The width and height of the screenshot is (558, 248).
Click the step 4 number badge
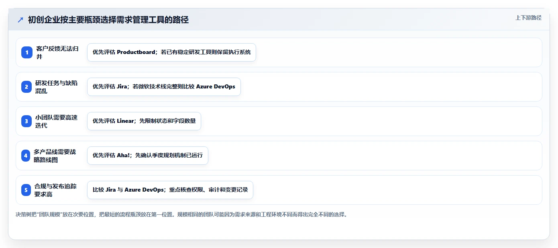tap(26, 156)
